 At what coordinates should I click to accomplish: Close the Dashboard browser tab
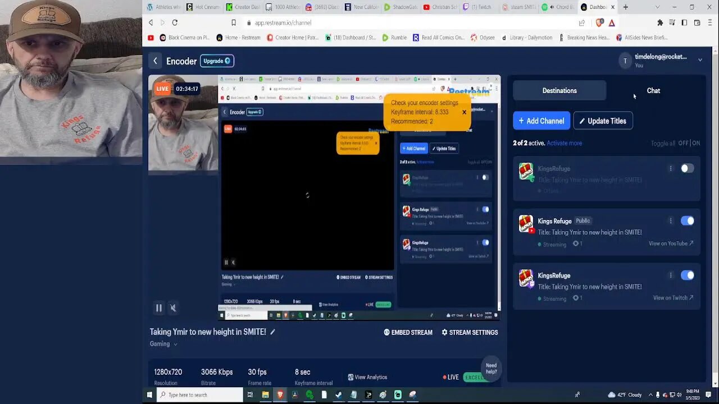[613, 7]
